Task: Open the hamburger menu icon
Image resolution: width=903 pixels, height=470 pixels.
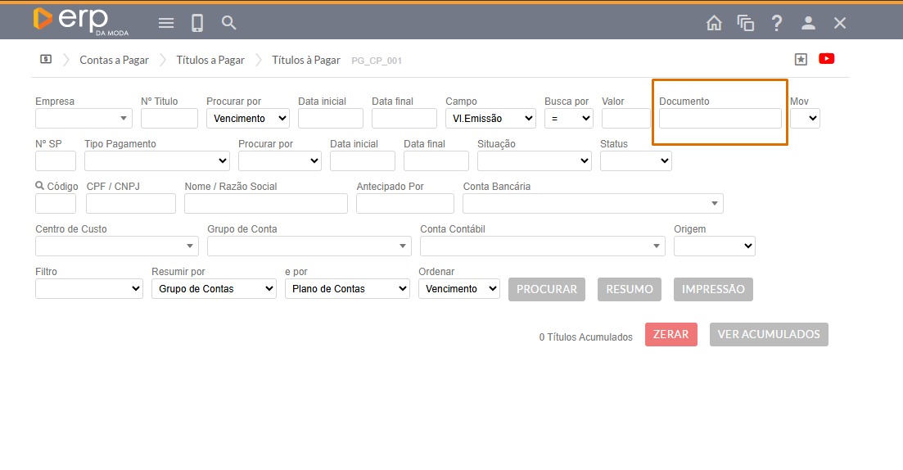Action: (x=166, y=23)
